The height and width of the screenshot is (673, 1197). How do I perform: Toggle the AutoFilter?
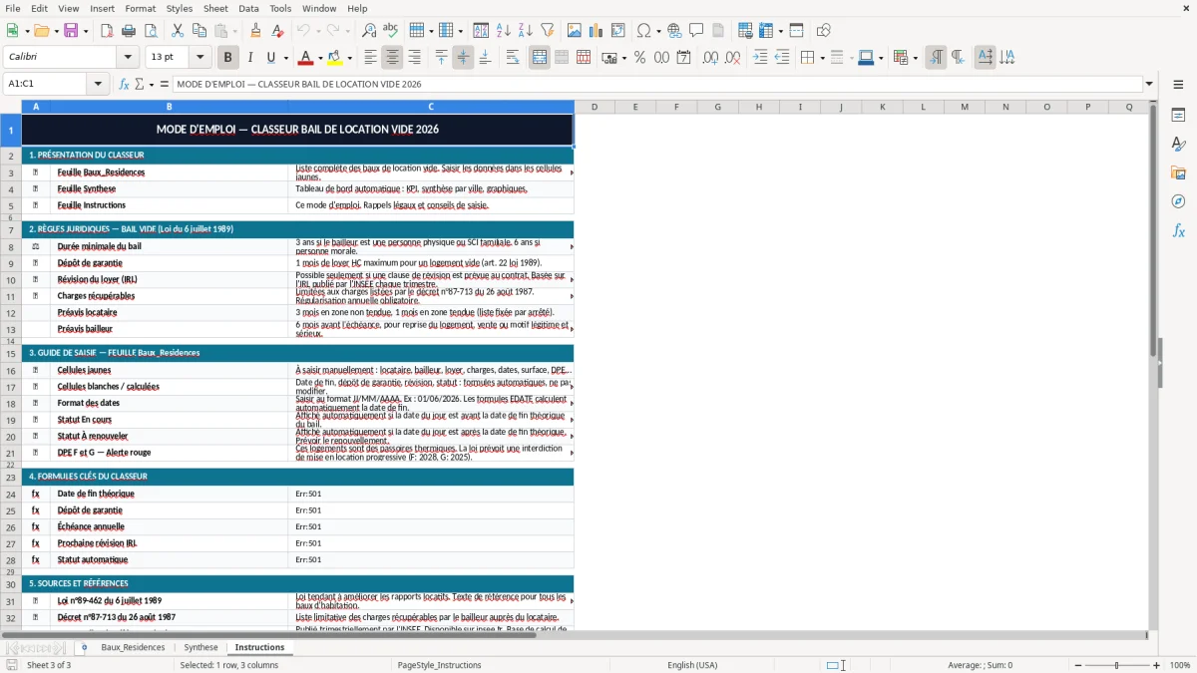pyautogui.click(x=548, y=31)
